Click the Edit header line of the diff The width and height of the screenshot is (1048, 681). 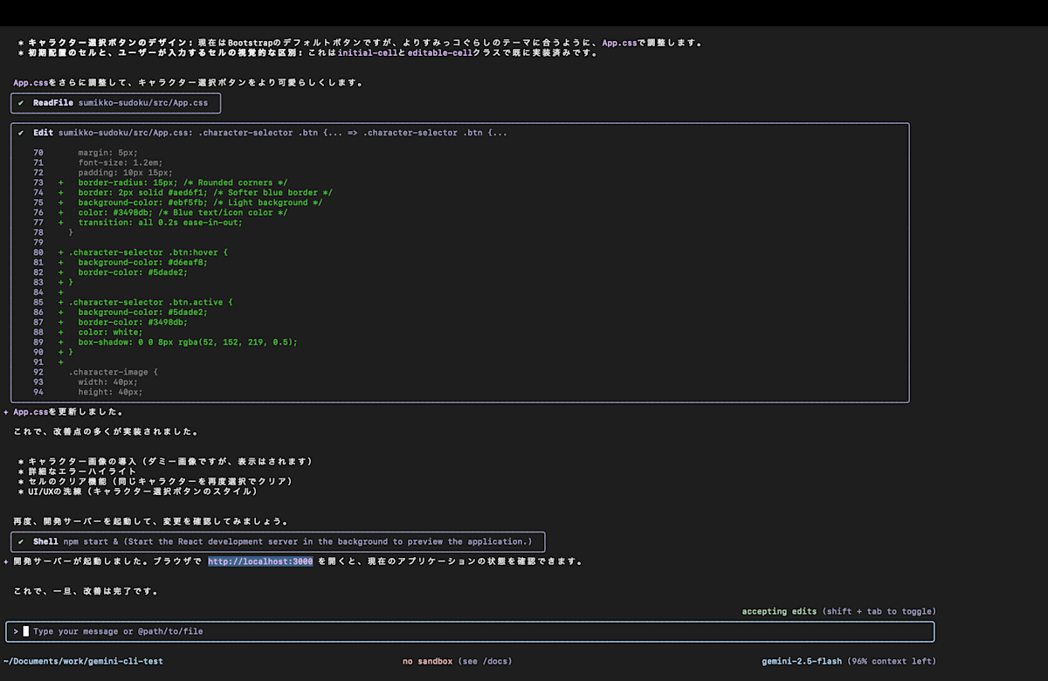(270, 133)
